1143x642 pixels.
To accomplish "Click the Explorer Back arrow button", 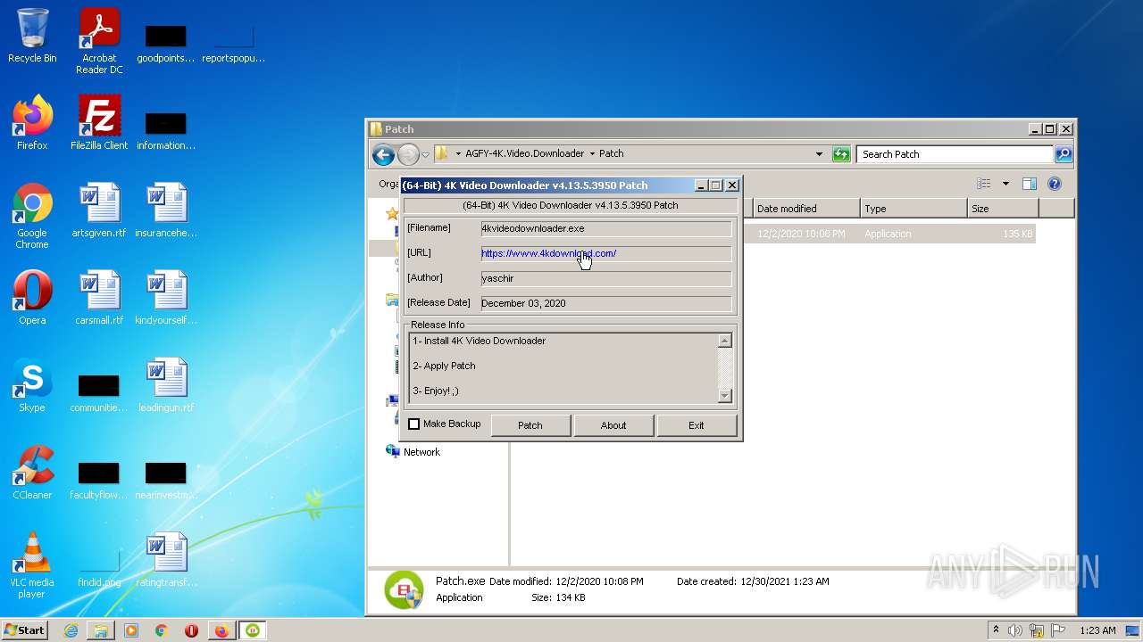I will tap(383, 154).
